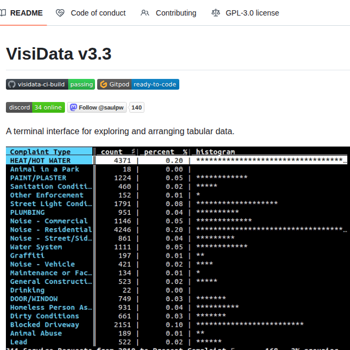Select the HEAT/HOT WATER row
350x350 pixels.
(177, 161)
